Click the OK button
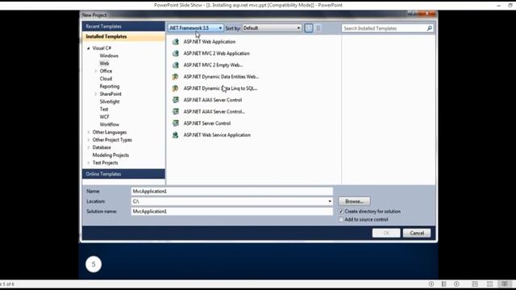The height and width of the screenshot is (290, 516). [386, 233]
